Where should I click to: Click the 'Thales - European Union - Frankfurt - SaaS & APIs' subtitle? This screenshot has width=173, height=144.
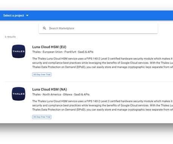tap(63, 52)
